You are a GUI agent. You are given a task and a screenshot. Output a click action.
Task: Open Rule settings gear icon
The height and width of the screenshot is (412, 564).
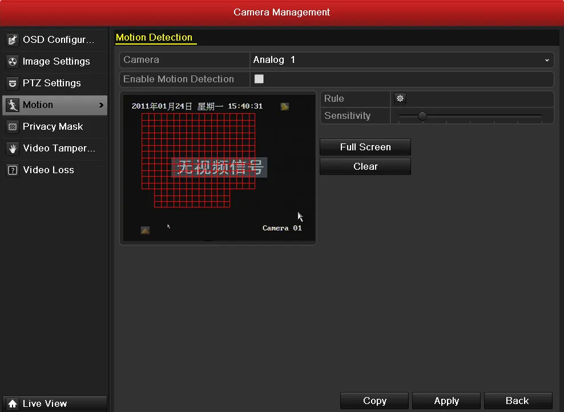point(400,99)
